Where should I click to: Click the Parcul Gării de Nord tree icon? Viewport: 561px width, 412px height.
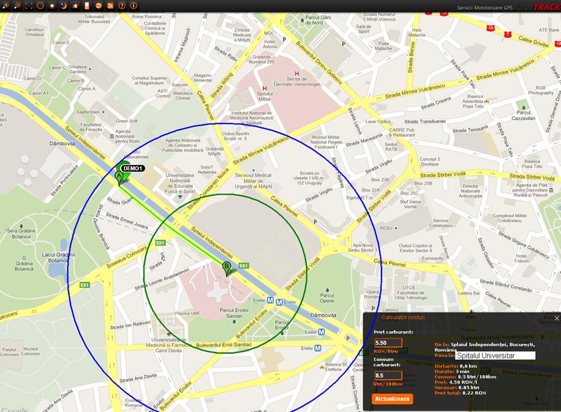[303, 20]
